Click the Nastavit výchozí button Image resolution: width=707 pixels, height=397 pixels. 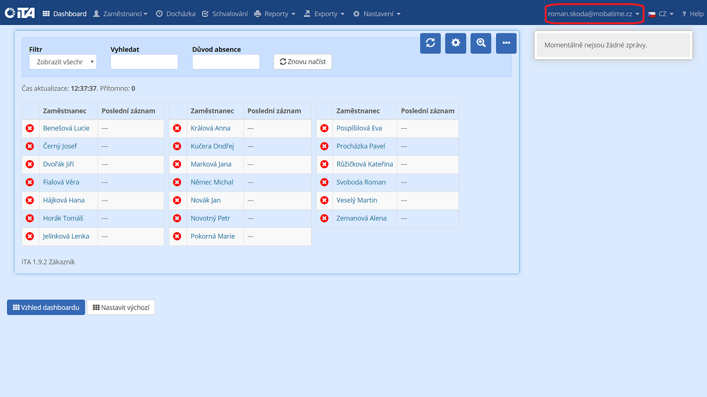(x=121, y=307)
